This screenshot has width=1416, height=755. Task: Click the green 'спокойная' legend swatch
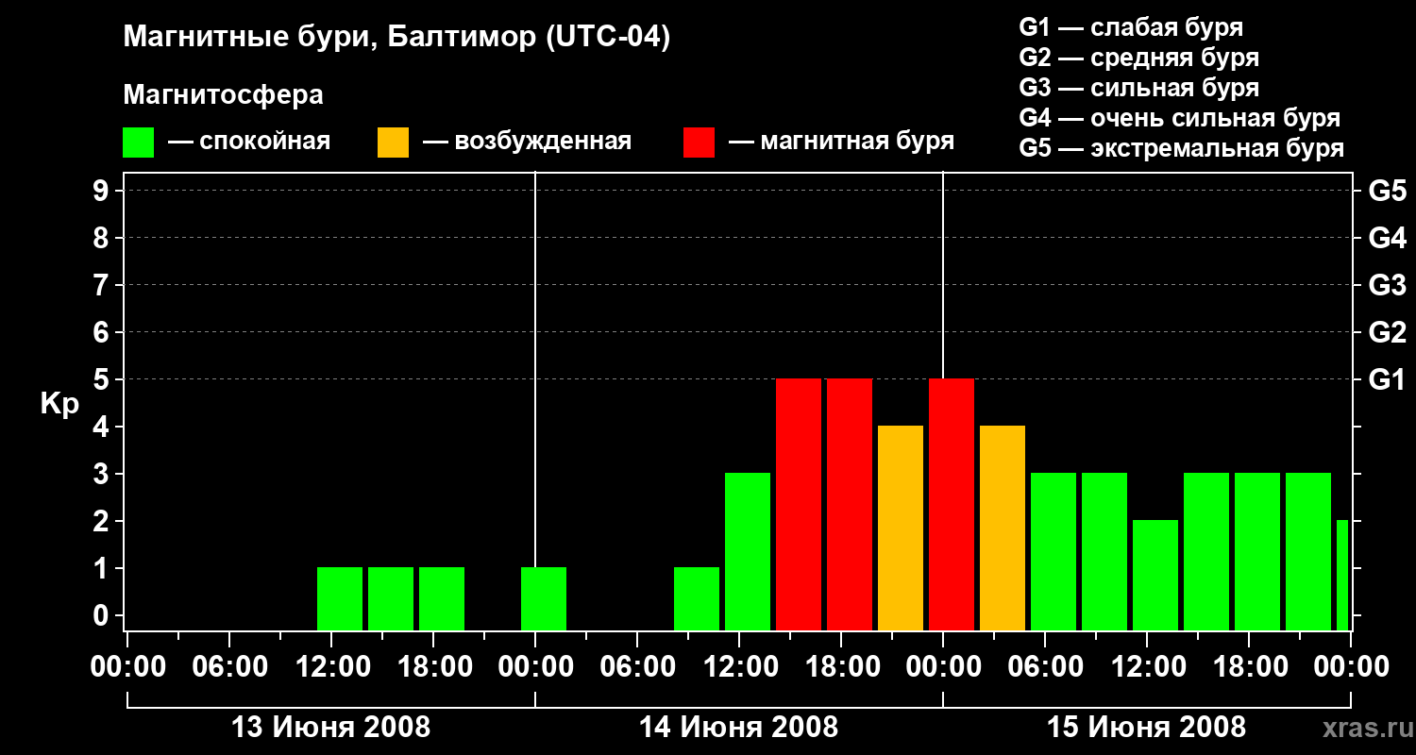138,143
